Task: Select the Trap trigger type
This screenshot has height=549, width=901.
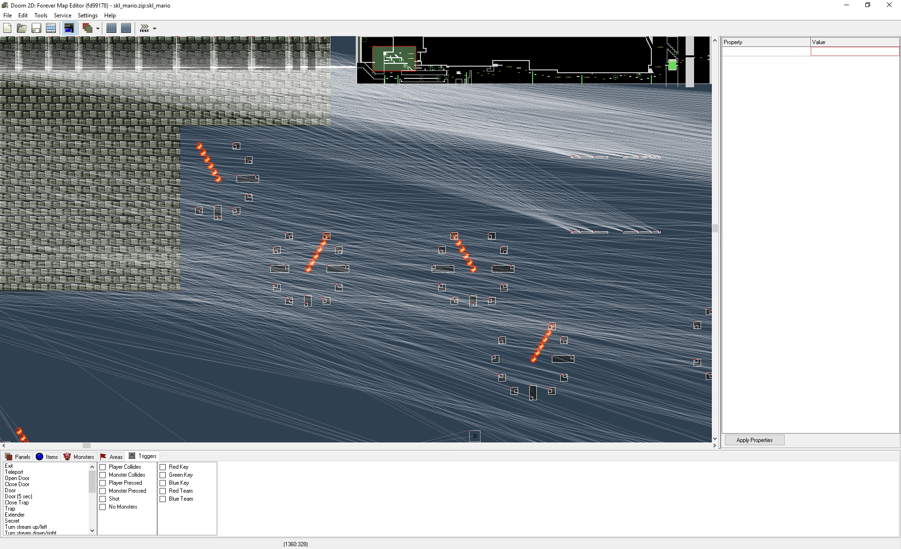Action: (x=46, y=509)
